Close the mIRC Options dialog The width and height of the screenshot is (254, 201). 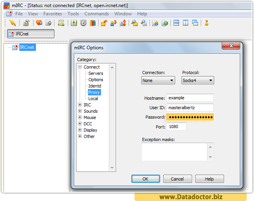point(231,46)
